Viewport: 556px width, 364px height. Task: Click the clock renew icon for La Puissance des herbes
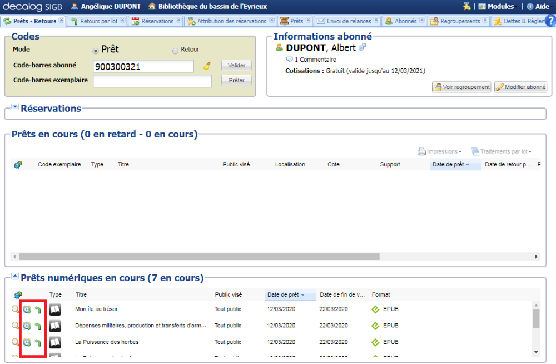pyautogui.click(x=27, y=342)
